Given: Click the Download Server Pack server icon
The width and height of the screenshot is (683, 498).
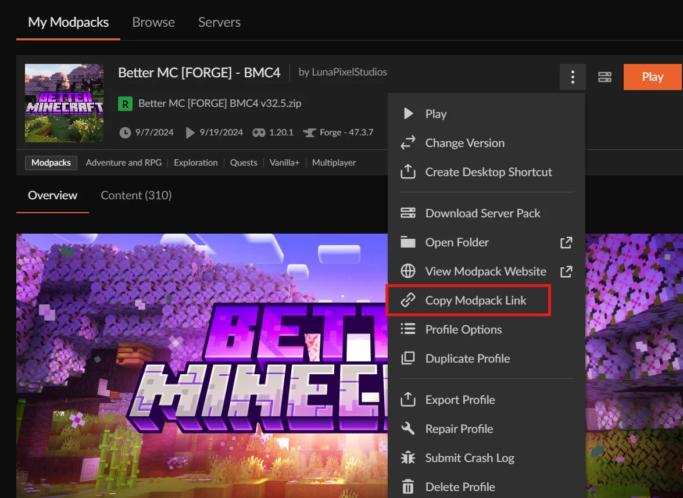Looking at the screenshot, I should pos(407,213).
